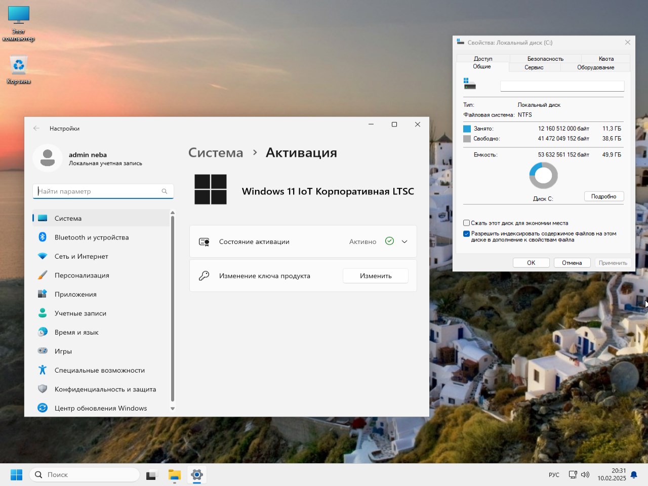Click the blue Занято color square
Screen dimensions: 648x486
[467, 129]
